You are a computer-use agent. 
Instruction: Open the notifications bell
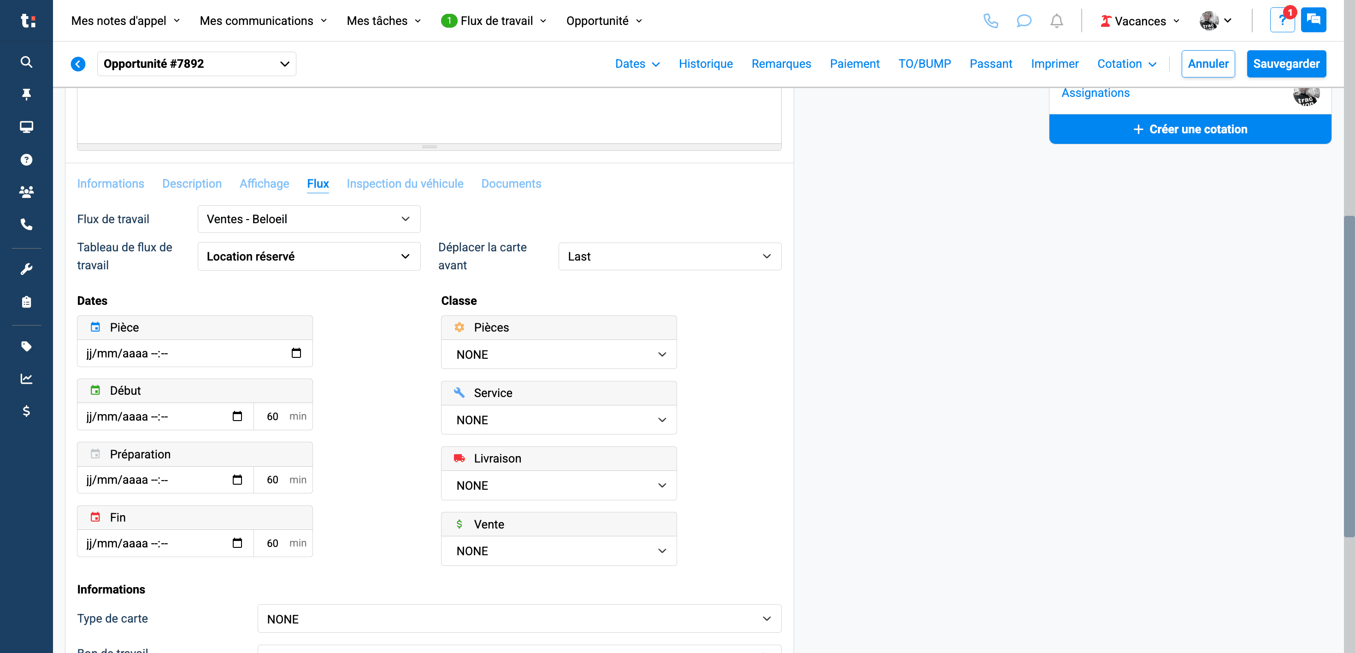pos(1056,20)
